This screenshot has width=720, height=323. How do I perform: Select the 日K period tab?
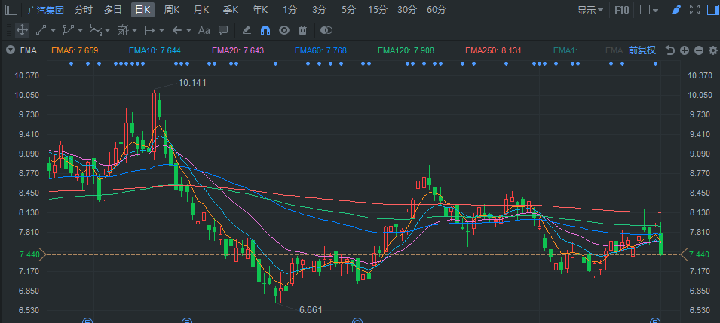point(142,10)
